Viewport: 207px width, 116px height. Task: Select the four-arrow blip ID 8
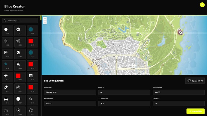click(7, 42)
